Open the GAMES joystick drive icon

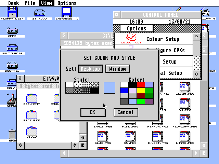(12, 100)
